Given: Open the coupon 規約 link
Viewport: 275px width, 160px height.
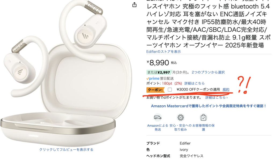Looking at the screenshot, I should click(x=226, y=90).
